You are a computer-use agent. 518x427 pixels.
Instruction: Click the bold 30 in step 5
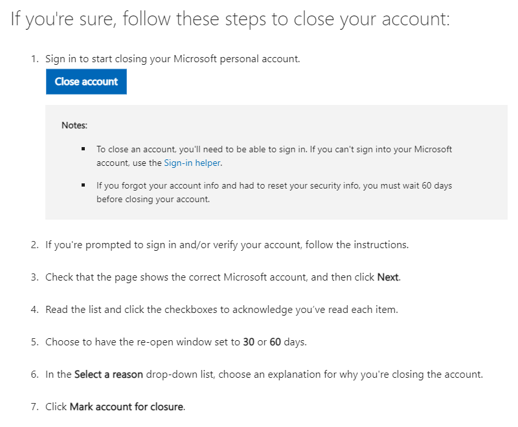249,341
